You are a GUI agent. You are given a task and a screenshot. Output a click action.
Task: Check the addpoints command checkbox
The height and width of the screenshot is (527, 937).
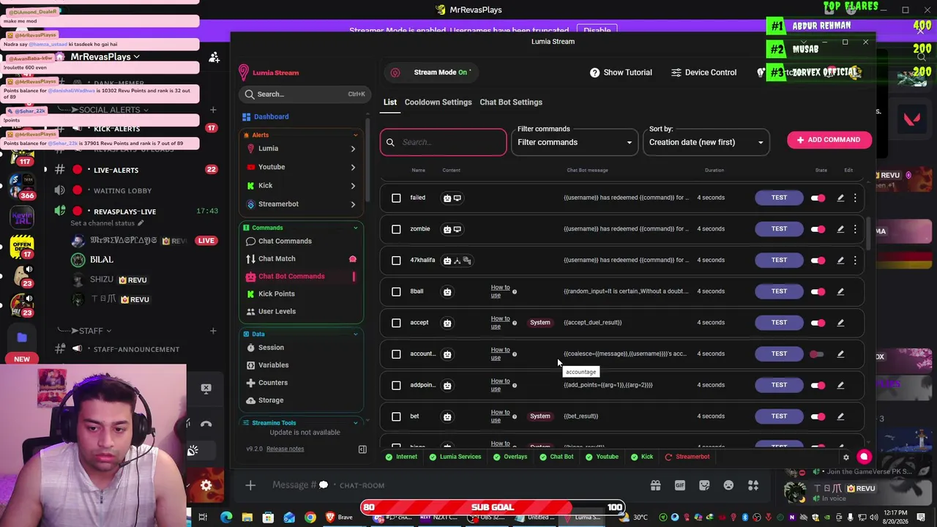click(x=396, y=385)
